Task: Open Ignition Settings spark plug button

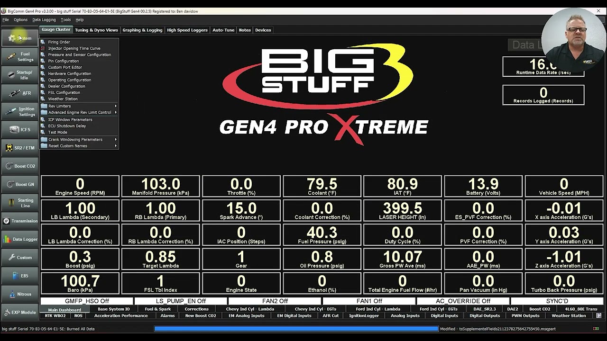Action: 19,112
